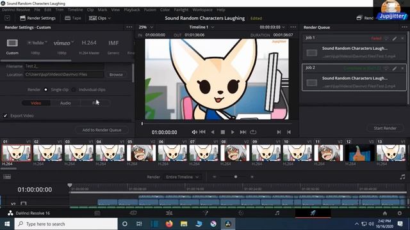Open the Fusion page icon

pyautogui.click(x=205, y=213)
